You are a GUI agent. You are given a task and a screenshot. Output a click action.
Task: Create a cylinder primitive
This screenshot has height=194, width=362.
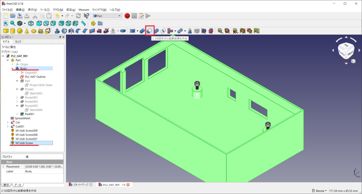[x=13, y=31]
